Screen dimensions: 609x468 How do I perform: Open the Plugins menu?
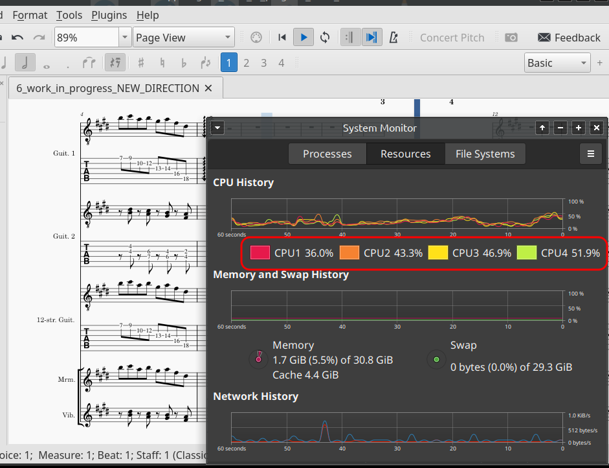[109, 15]
